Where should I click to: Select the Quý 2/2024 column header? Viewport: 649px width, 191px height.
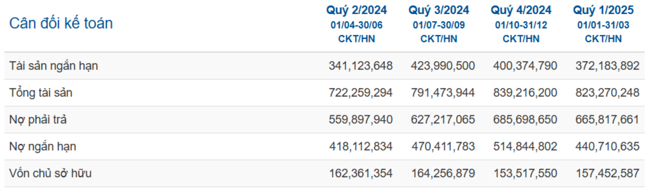pyautogui.click(x=356, y=10)
